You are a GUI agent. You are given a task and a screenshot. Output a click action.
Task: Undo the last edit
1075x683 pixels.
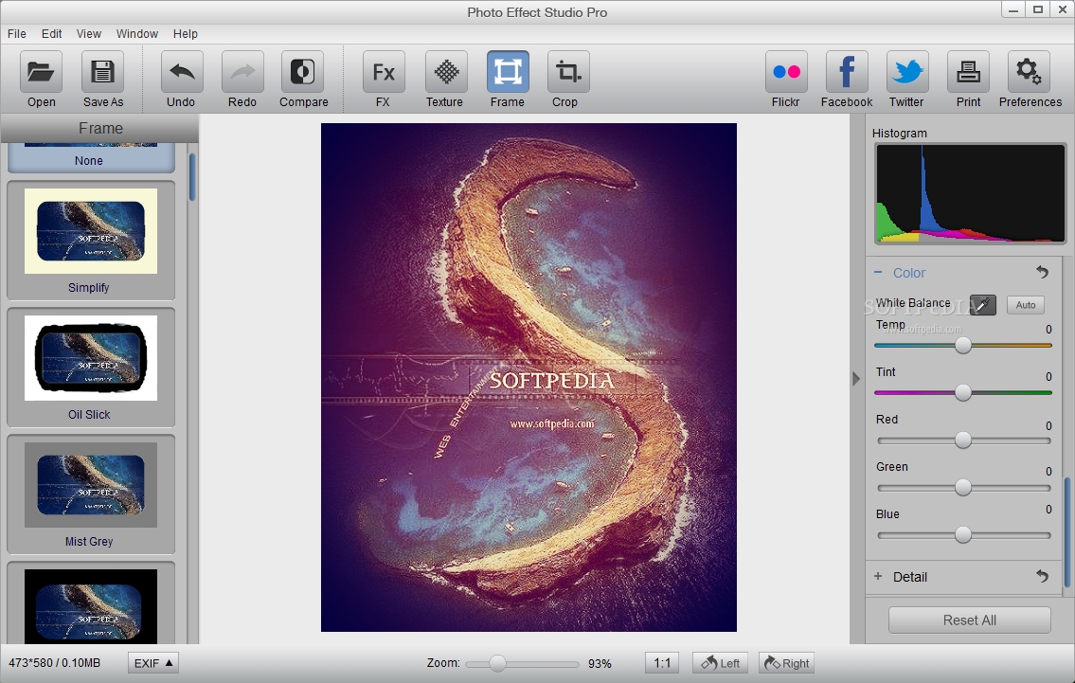(x=182, y=71)
